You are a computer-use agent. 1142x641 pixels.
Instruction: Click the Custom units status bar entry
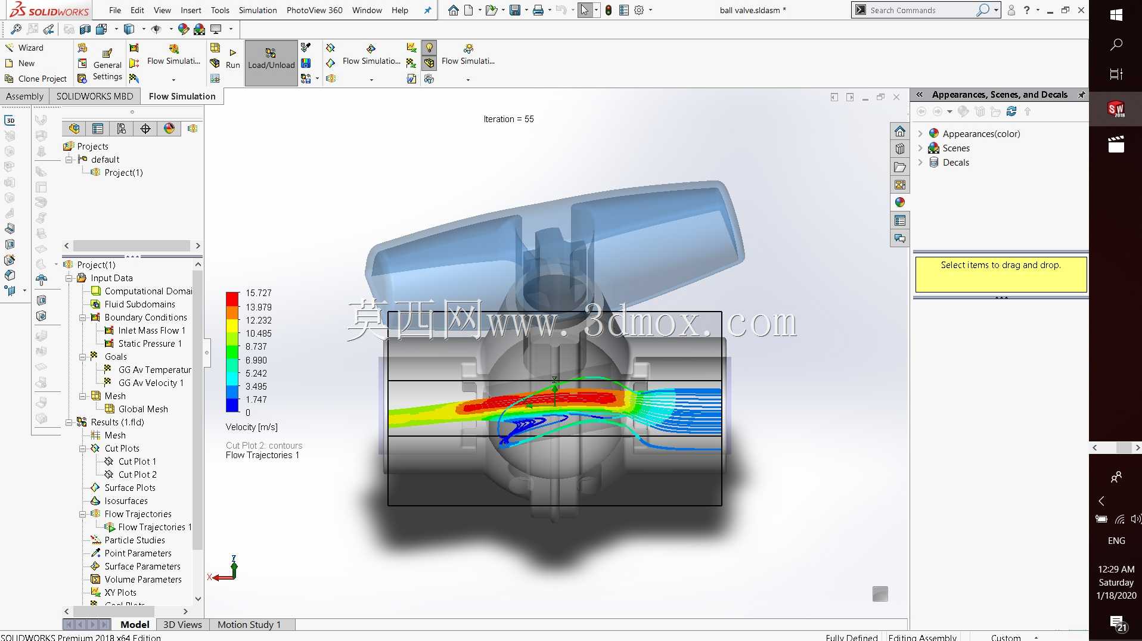1006,637
